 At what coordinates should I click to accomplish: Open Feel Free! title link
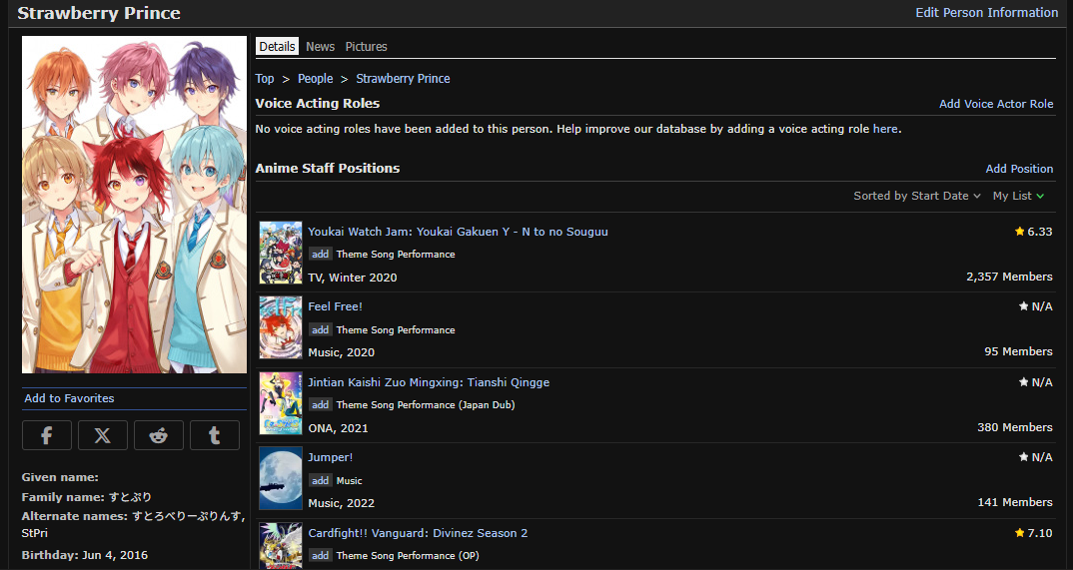pyautogui.click(x=336, y=306)
